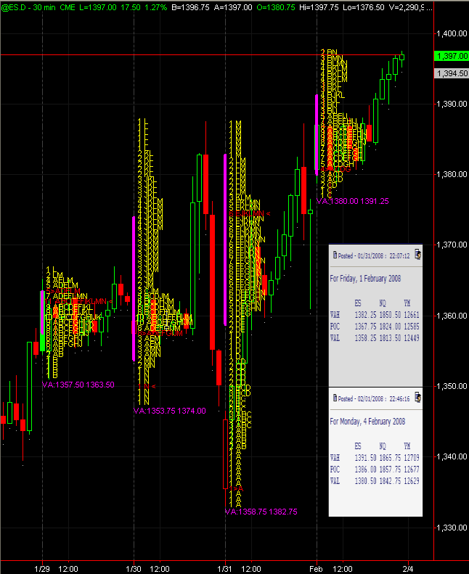Viewport: 469px width, 574px height.
Task: Click the magenta value-area bar for 1/31
Action: [225, 239]
